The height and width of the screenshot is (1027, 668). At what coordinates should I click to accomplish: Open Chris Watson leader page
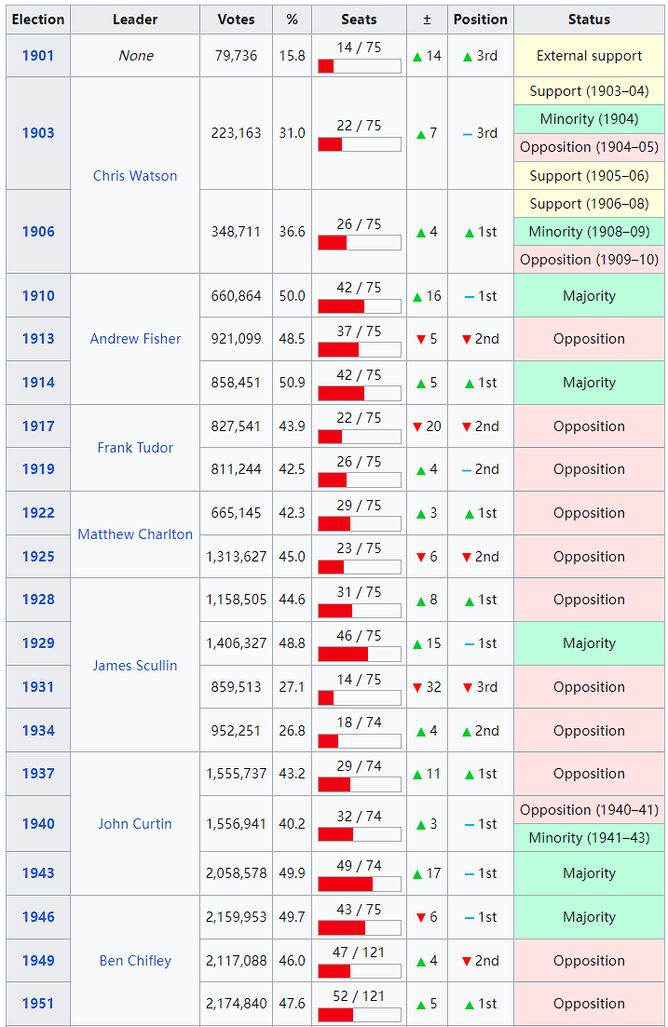(135, 176)
